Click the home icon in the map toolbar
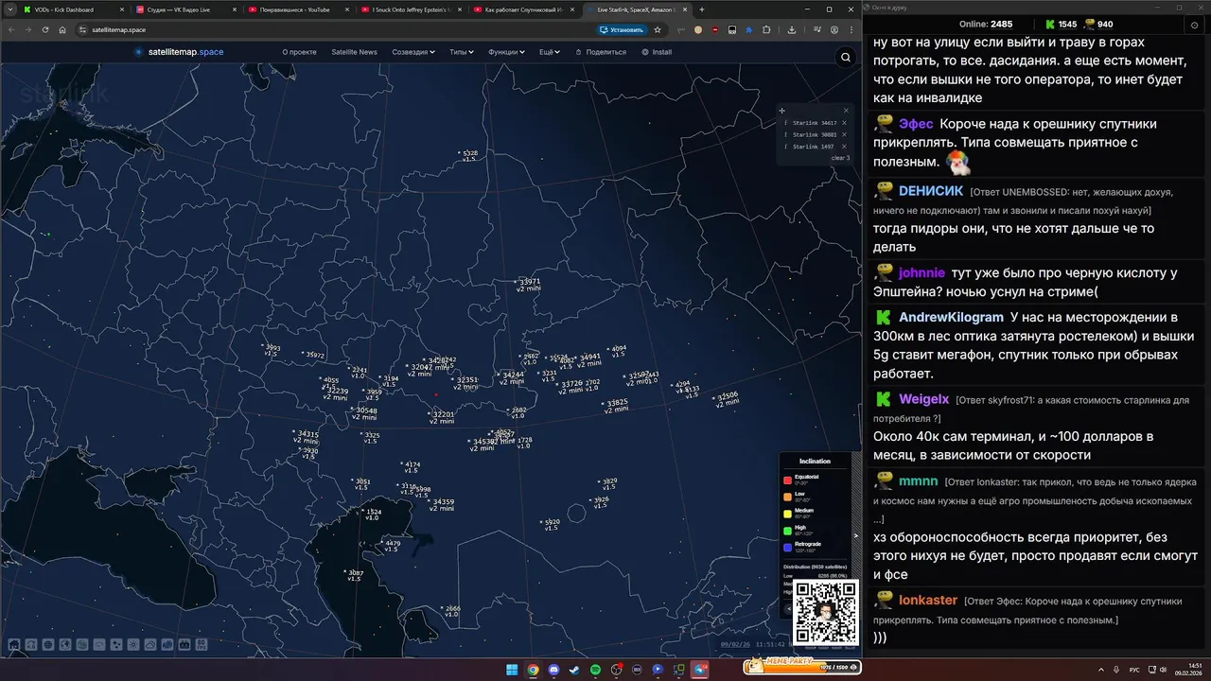1211x681 pixels. [x=14, y=644]
